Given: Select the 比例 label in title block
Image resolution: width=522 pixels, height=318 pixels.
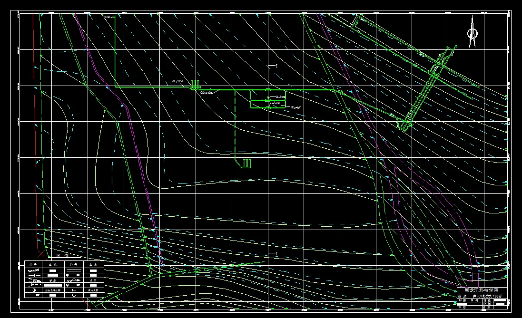Looking at the screenshot, I should coord(487,304).
